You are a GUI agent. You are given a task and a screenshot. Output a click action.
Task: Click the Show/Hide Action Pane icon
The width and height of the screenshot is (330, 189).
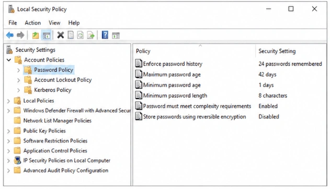[116, 36]
